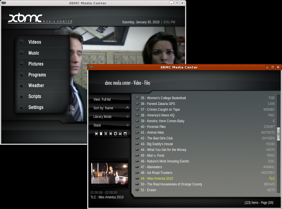Open Music in the back window menu

click(42, 53)
